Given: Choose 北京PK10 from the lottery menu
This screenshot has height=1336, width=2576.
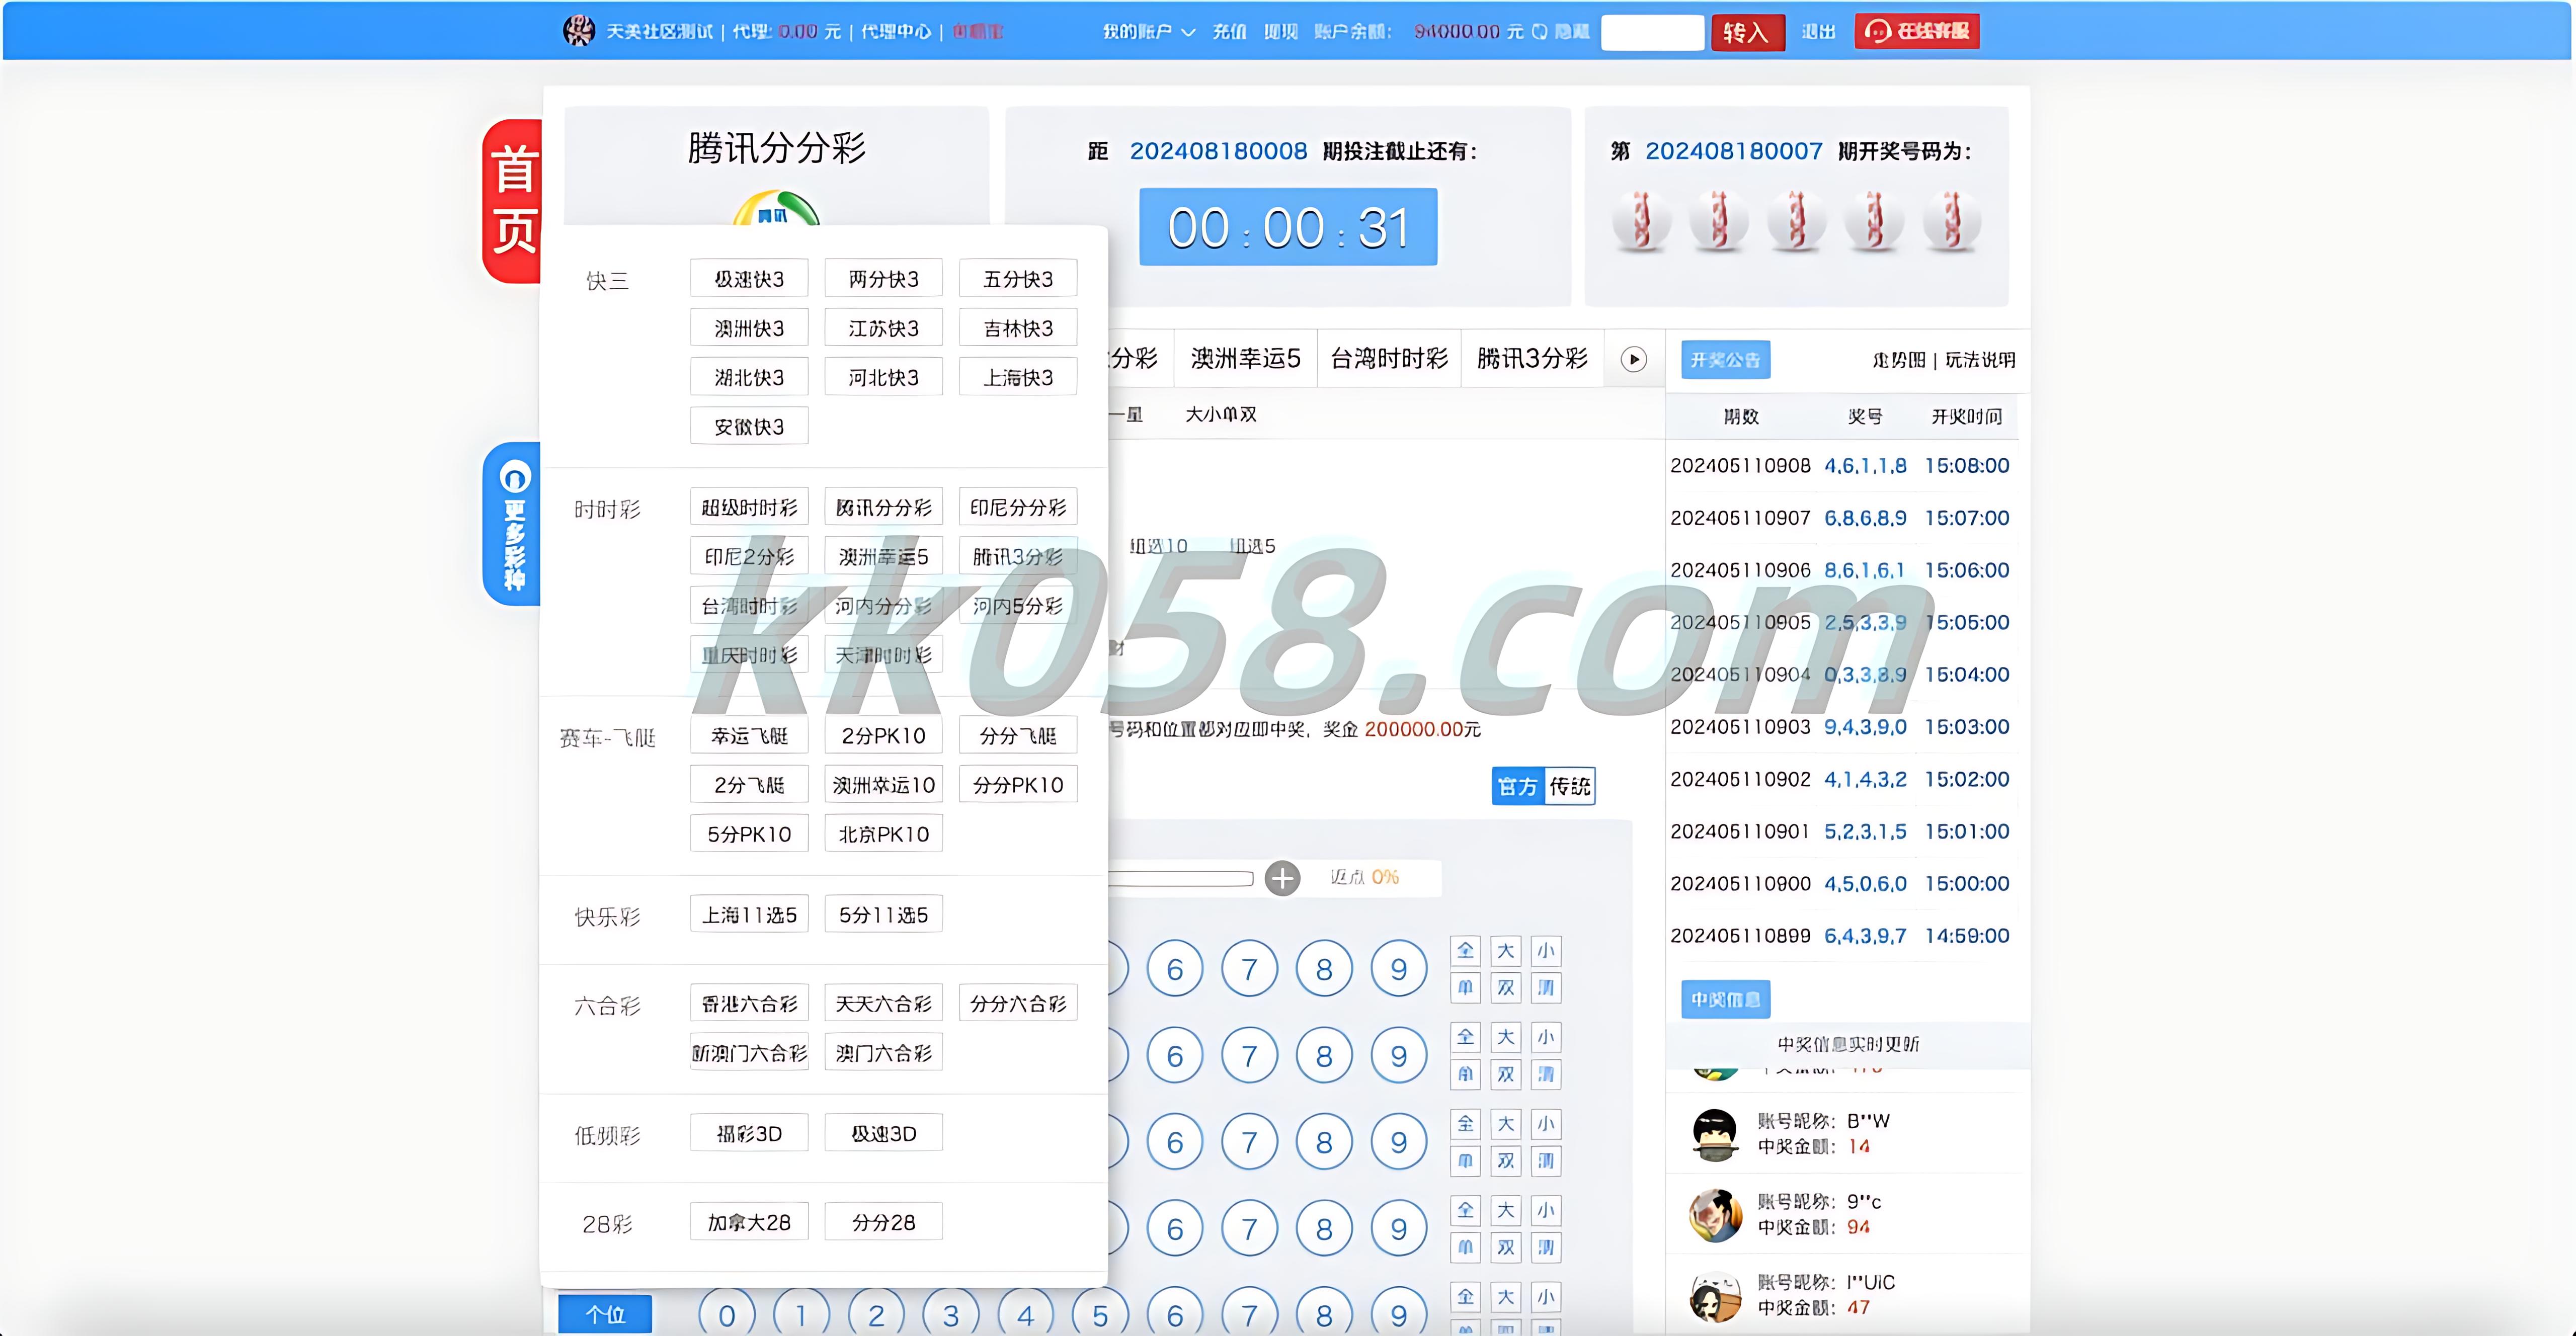Looking at the screenshot, I should (883, 833).
